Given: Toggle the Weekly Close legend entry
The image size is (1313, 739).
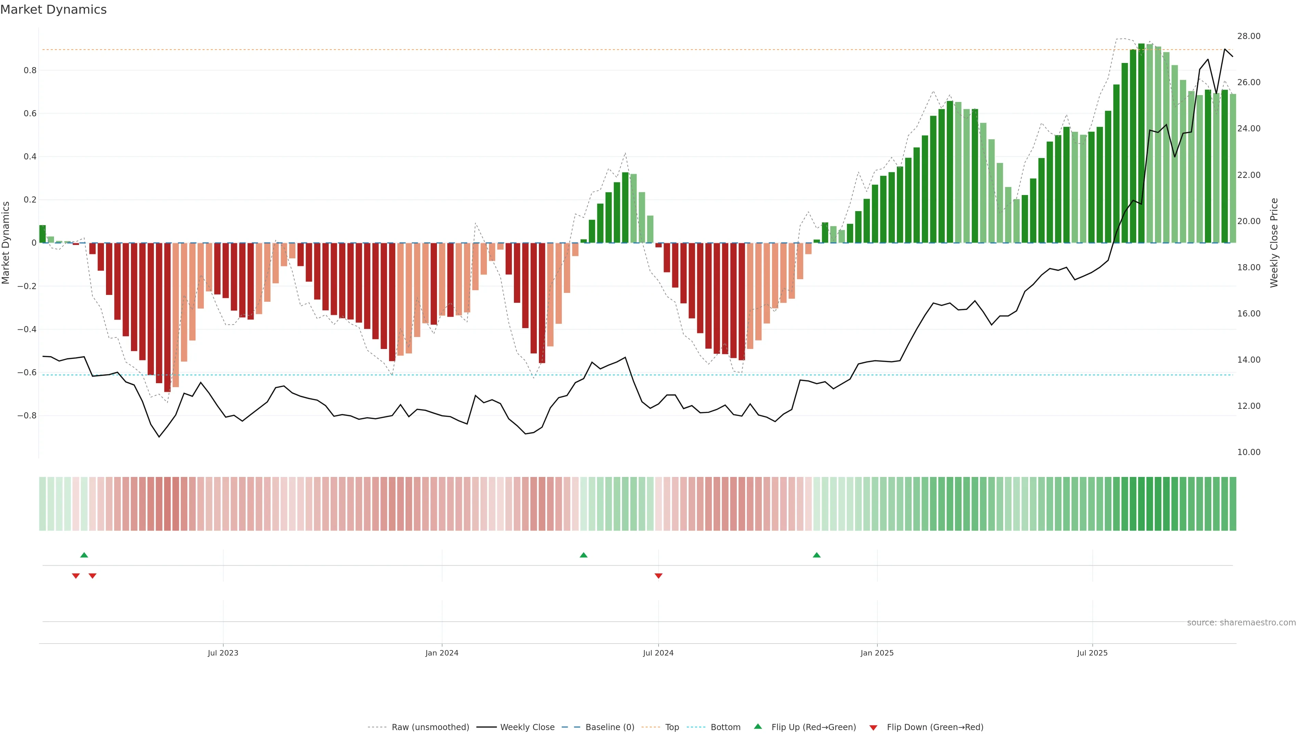Looking at the screenshot, I should tap(527, 727).
